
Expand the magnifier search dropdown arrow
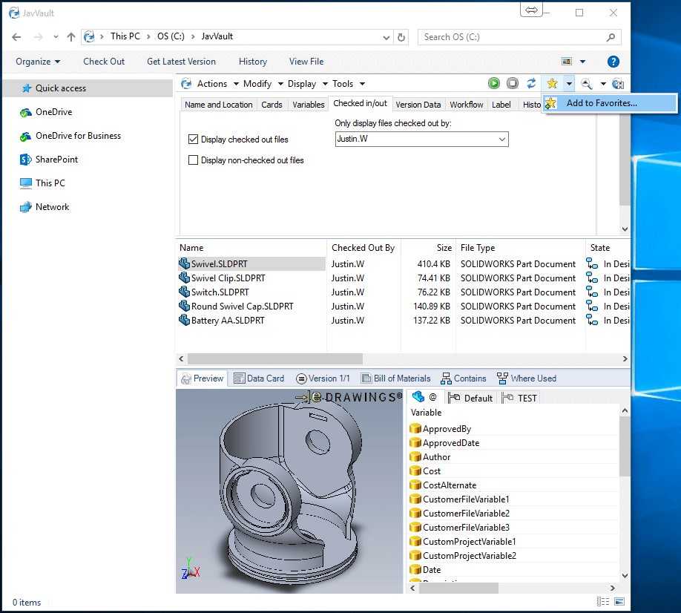603,83
